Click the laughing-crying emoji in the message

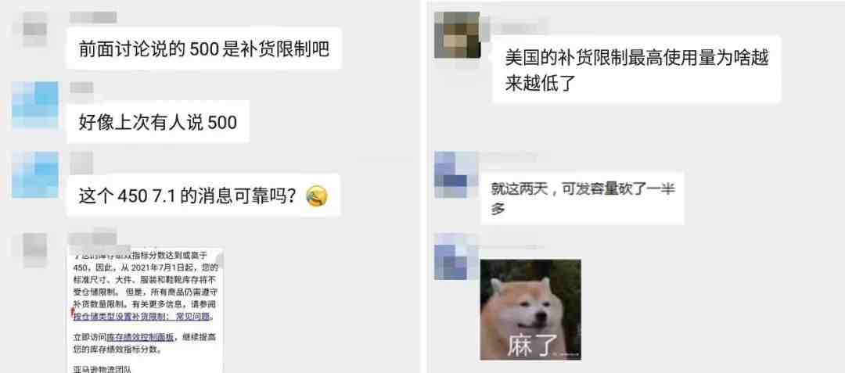[x=316, y=196]
